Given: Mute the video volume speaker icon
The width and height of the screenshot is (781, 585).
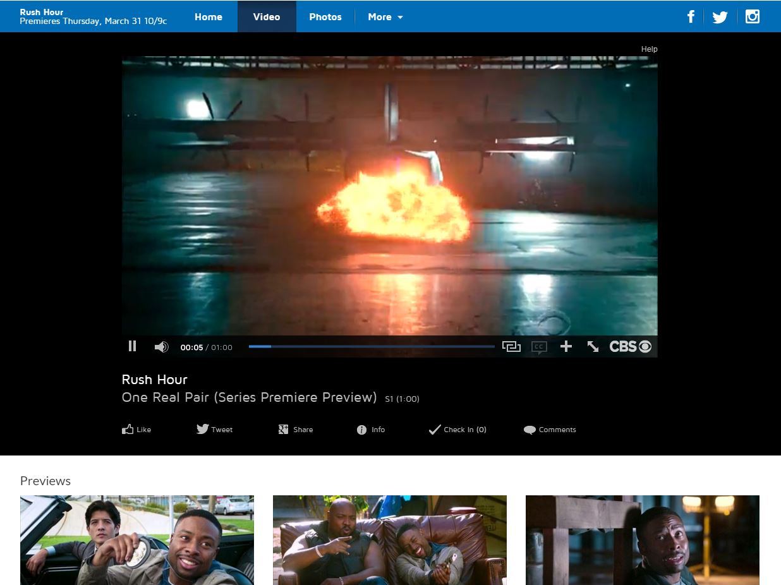Looking at the screenshot, I should pos(161,347).
